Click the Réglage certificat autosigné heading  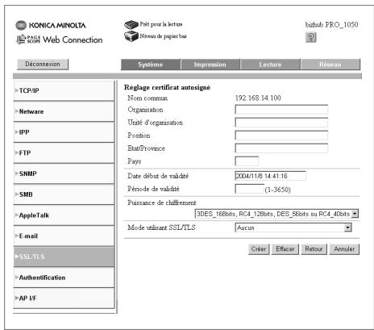pos(167,87)
